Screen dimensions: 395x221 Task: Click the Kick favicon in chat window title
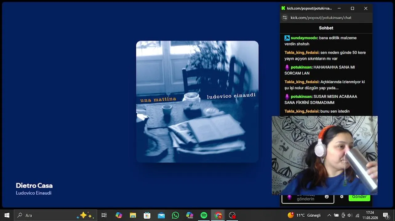tap(283, 8)
